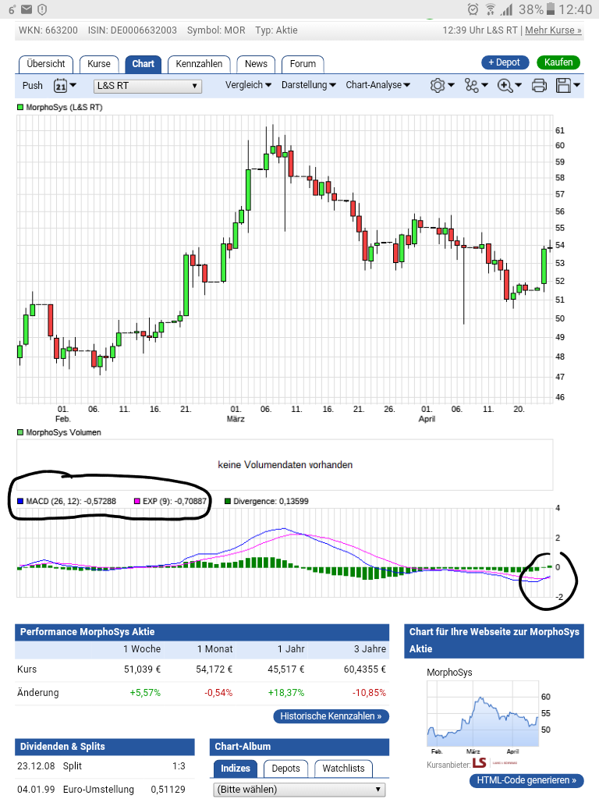Open the Darstellung dropdown menu

308,85
